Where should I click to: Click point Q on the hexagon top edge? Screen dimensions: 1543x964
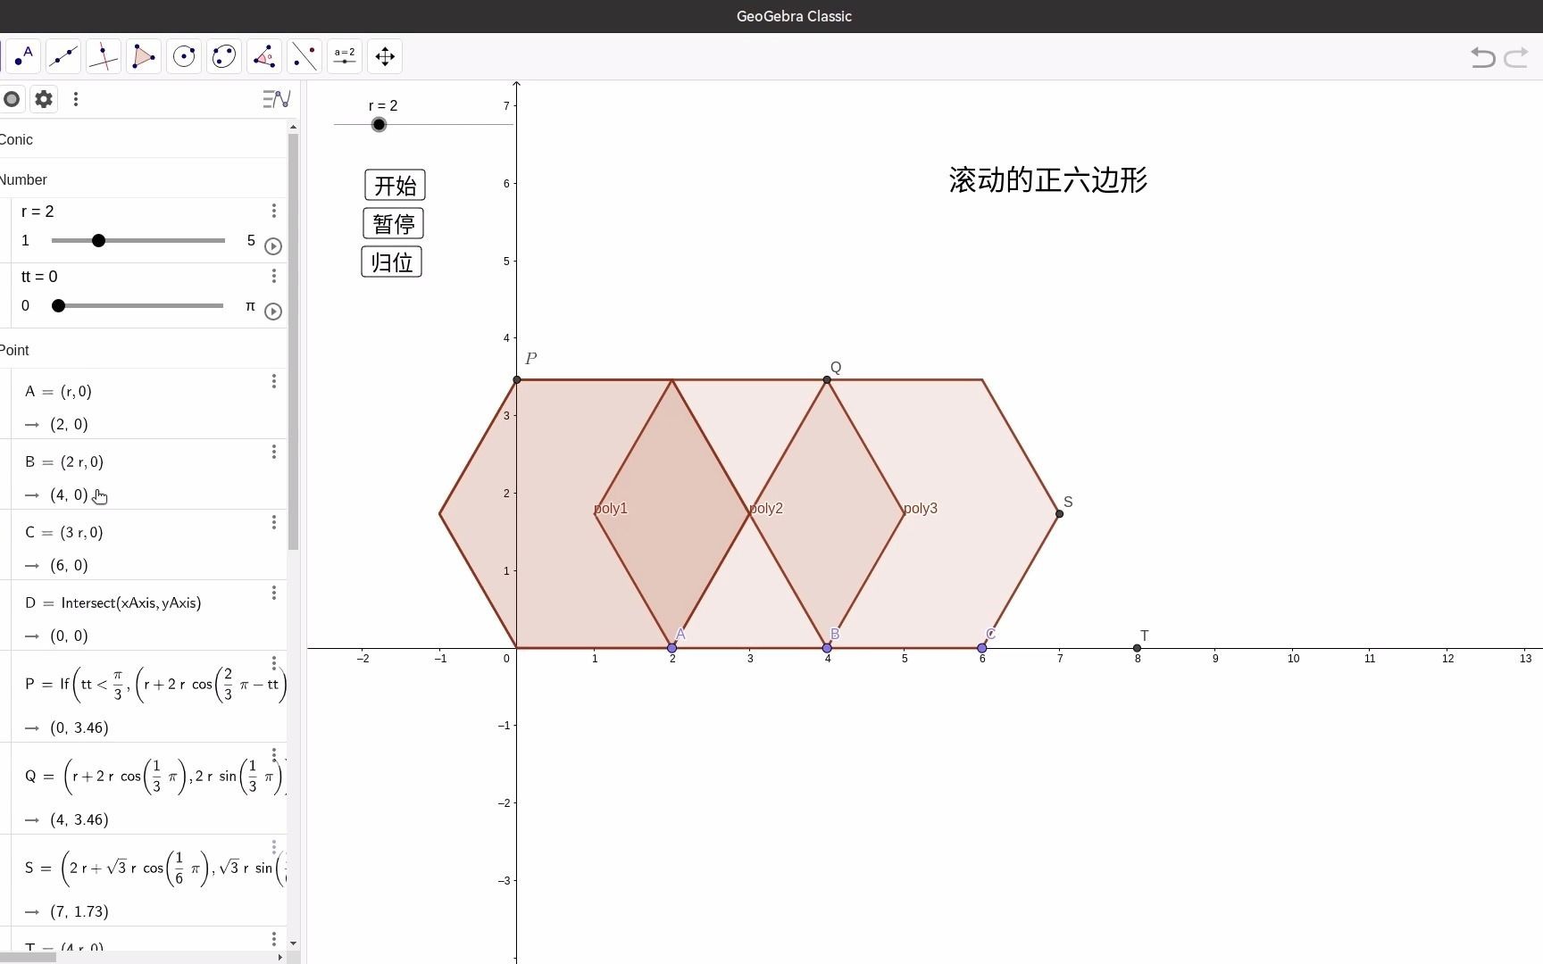pyautogui.click(x=827, y=379)
